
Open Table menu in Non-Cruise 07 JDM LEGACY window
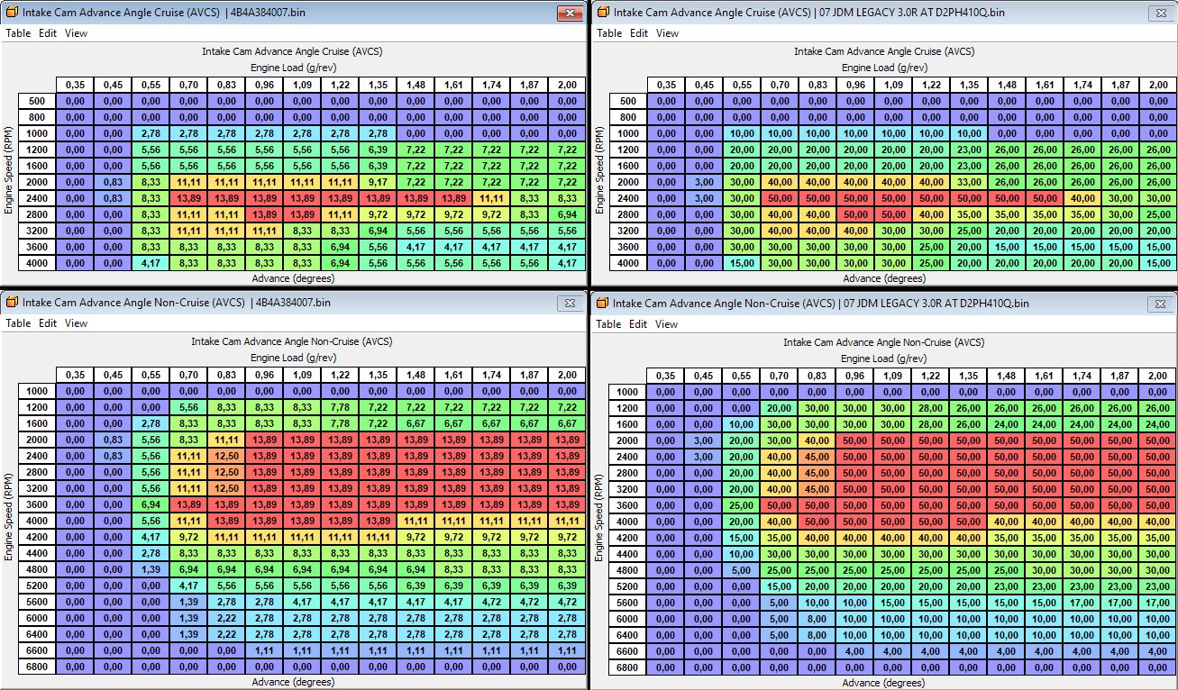tap(609, 323)
